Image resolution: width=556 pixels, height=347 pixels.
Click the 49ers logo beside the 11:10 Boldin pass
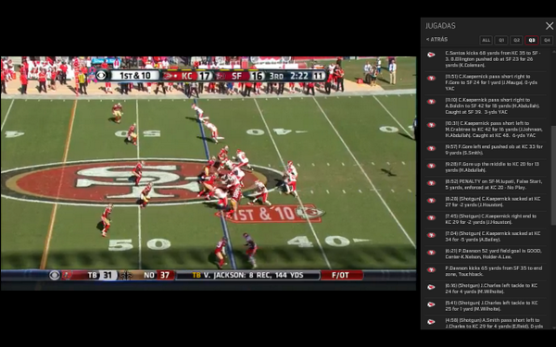[x=431, y=102]
